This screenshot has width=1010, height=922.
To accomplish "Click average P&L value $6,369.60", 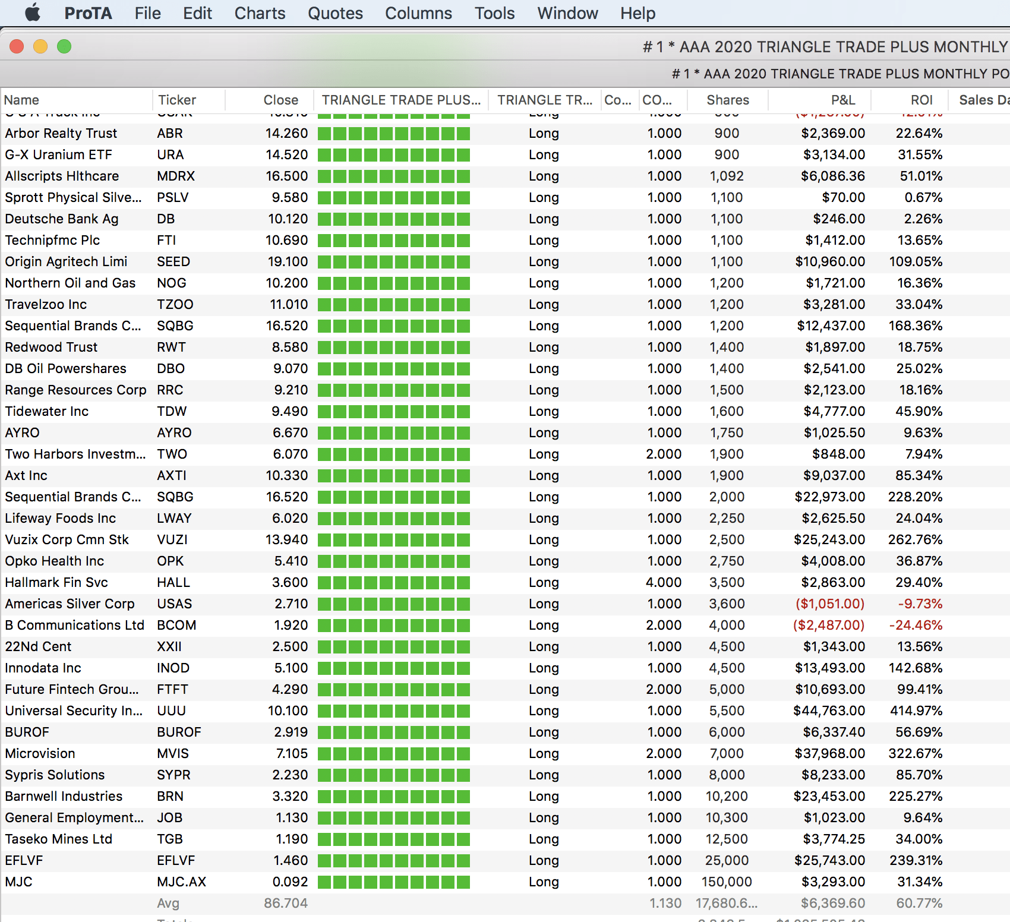I will [x=833, y=903].
